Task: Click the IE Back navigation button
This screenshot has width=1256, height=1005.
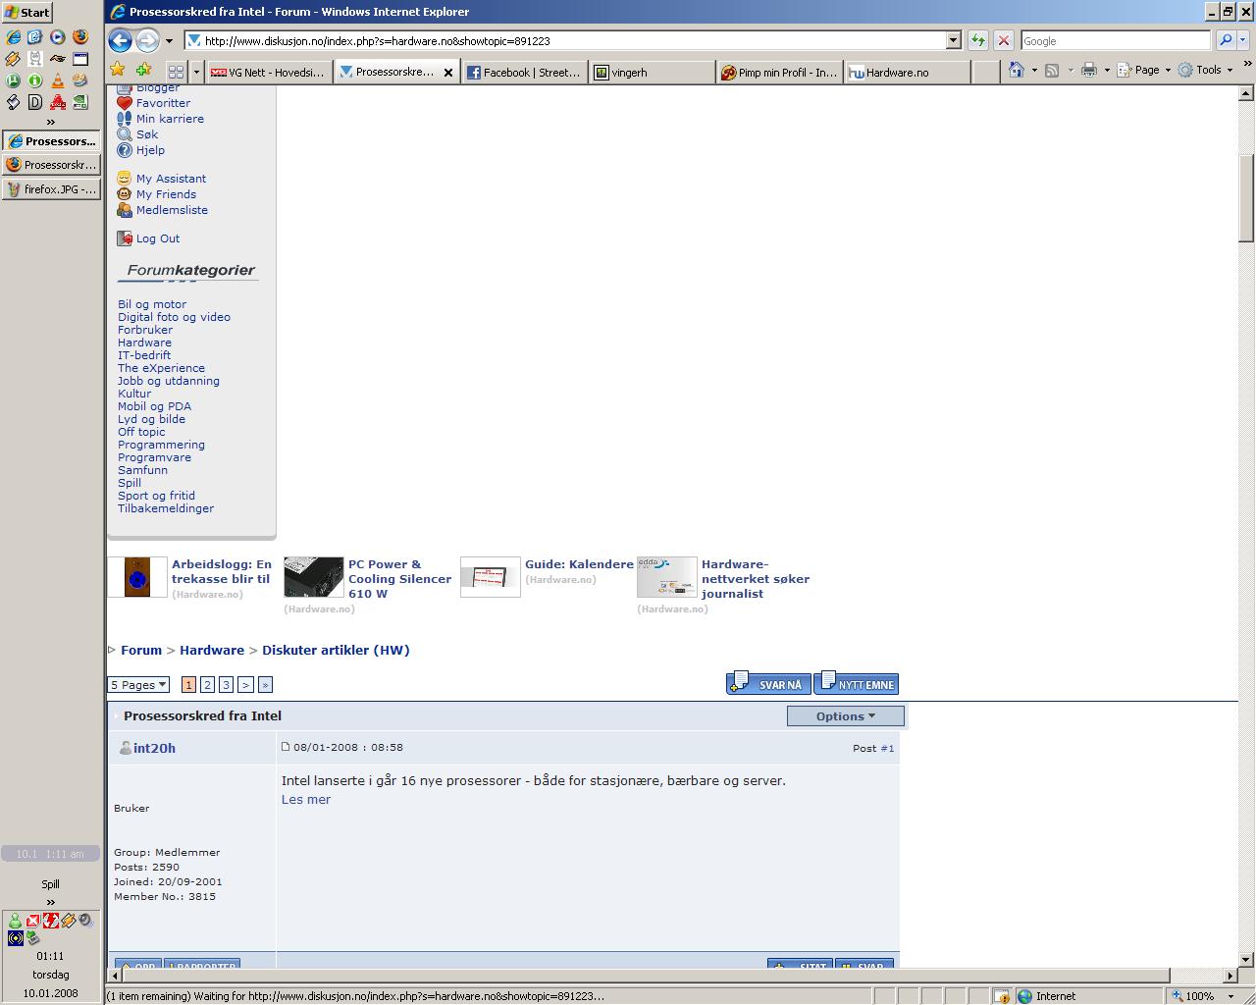Action: coord(120,40)
